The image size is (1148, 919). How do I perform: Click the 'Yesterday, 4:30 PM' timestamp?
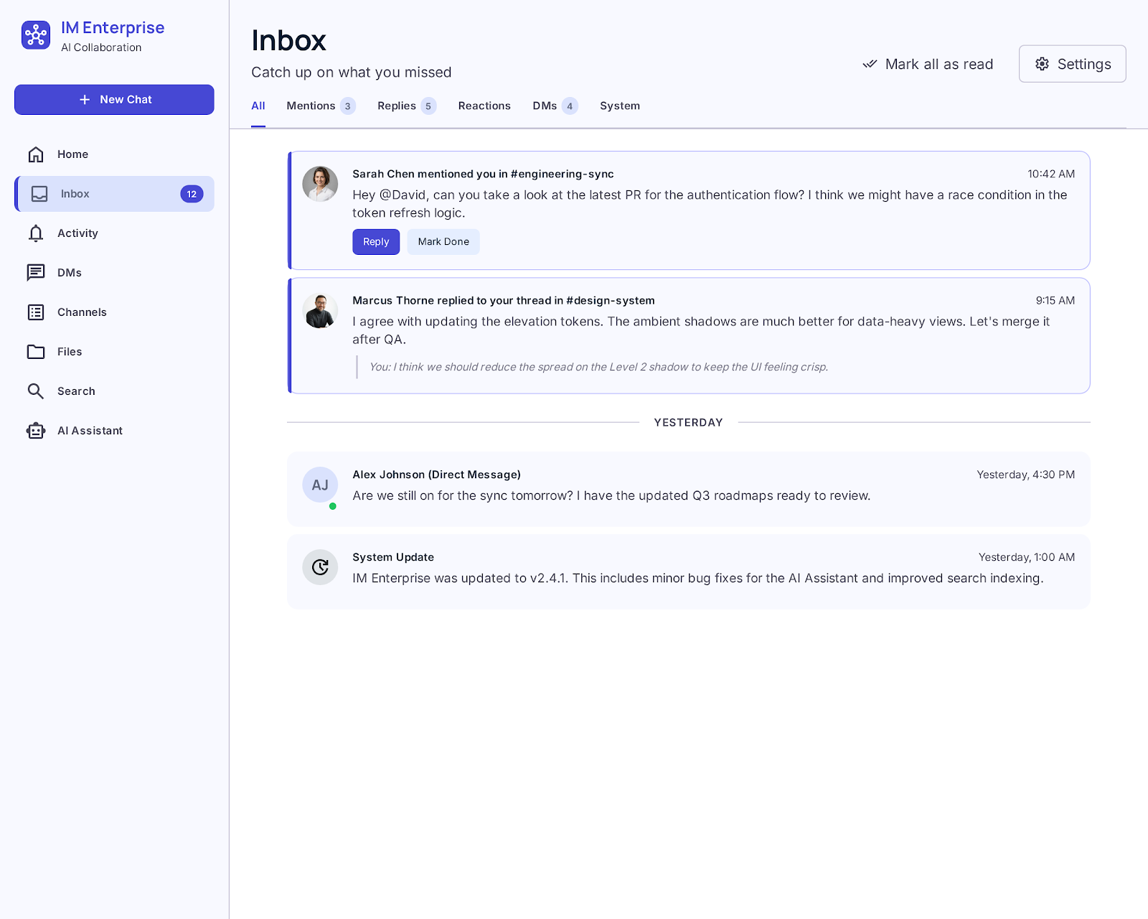pyautogui.click(x=1026, y=475)
